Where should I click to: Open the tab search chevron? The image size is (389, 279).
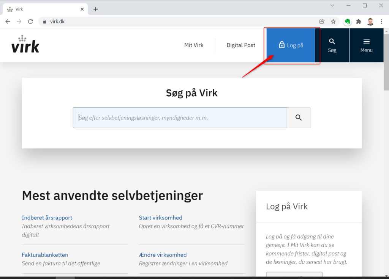pos(332,5)
